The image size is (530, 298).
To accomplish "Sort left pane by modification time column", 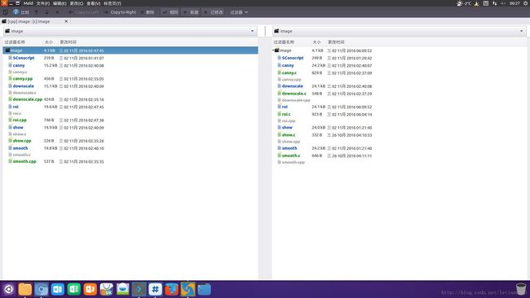I will [x=68, y=42].
